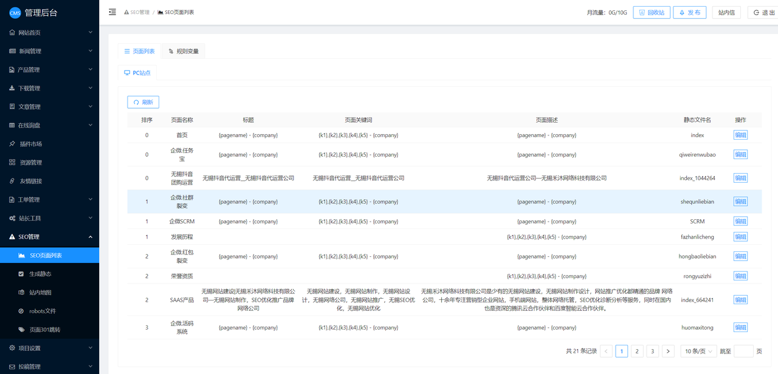Click the 跳至 page number input field
The width and height of the screenshot is (778, 374).
(x=743, y=351)
